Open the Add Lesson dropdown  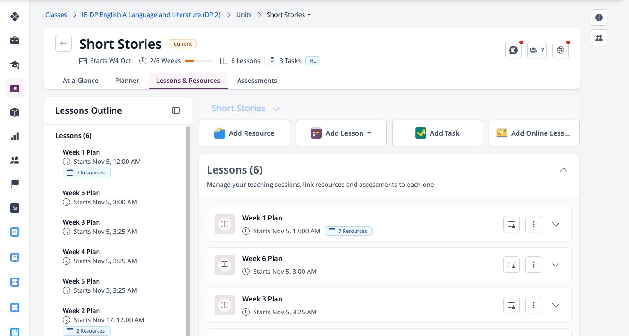(341, 133)
